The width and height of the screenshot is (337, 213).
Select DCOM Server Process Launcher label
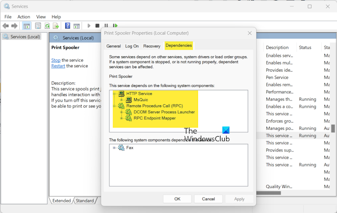[x=164, y=112]
